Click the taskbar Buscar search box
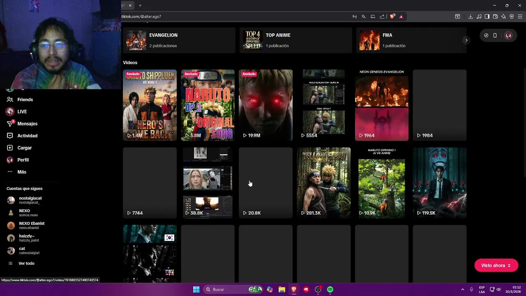The width and height of the screenshot is (526, 296). 233,289
